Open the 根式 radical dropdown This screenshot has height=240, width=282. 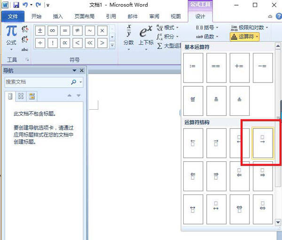[x=168, y=28]
